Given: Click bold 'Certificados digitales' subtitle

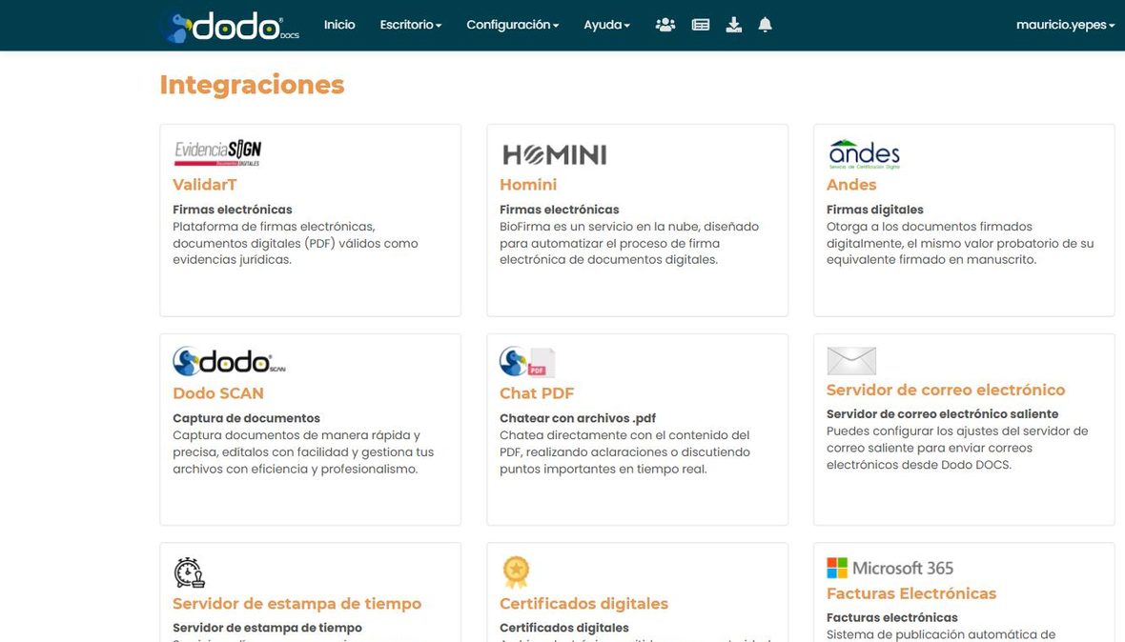Looking at the screenshot, I should (564, 629).
